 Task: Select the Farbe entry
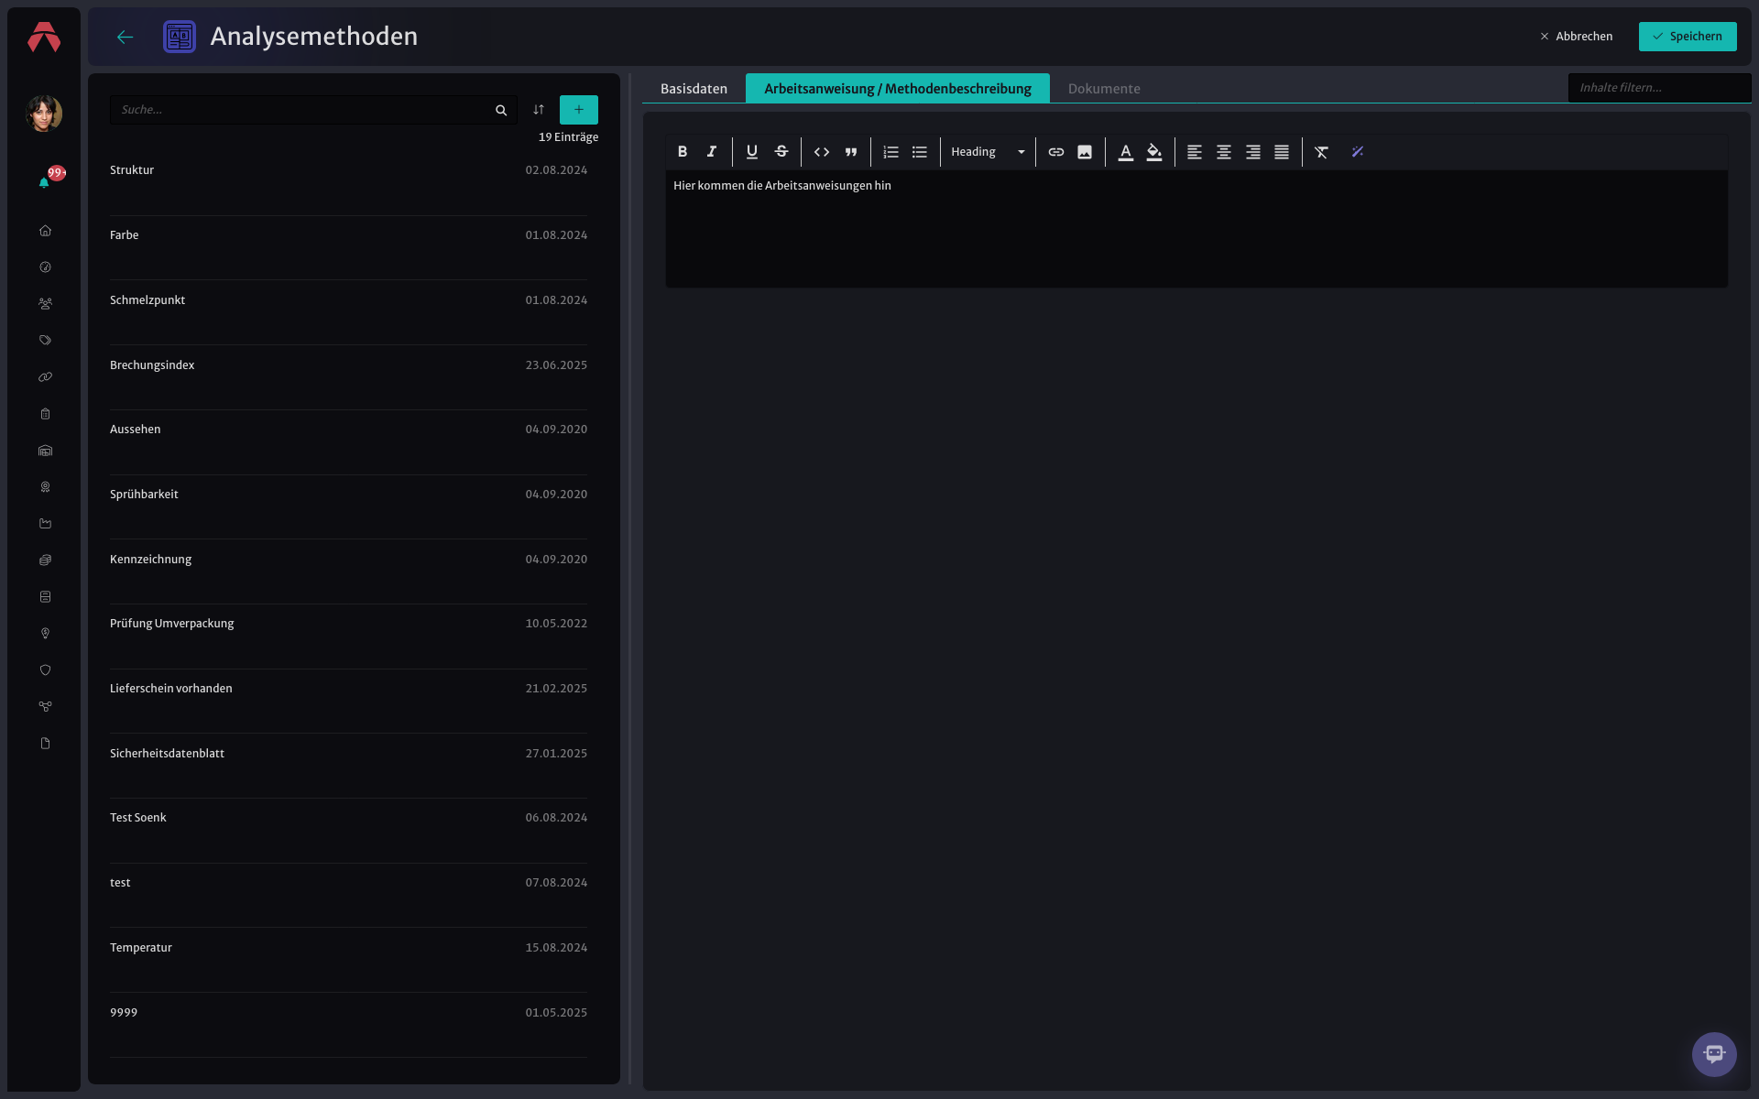348,248
